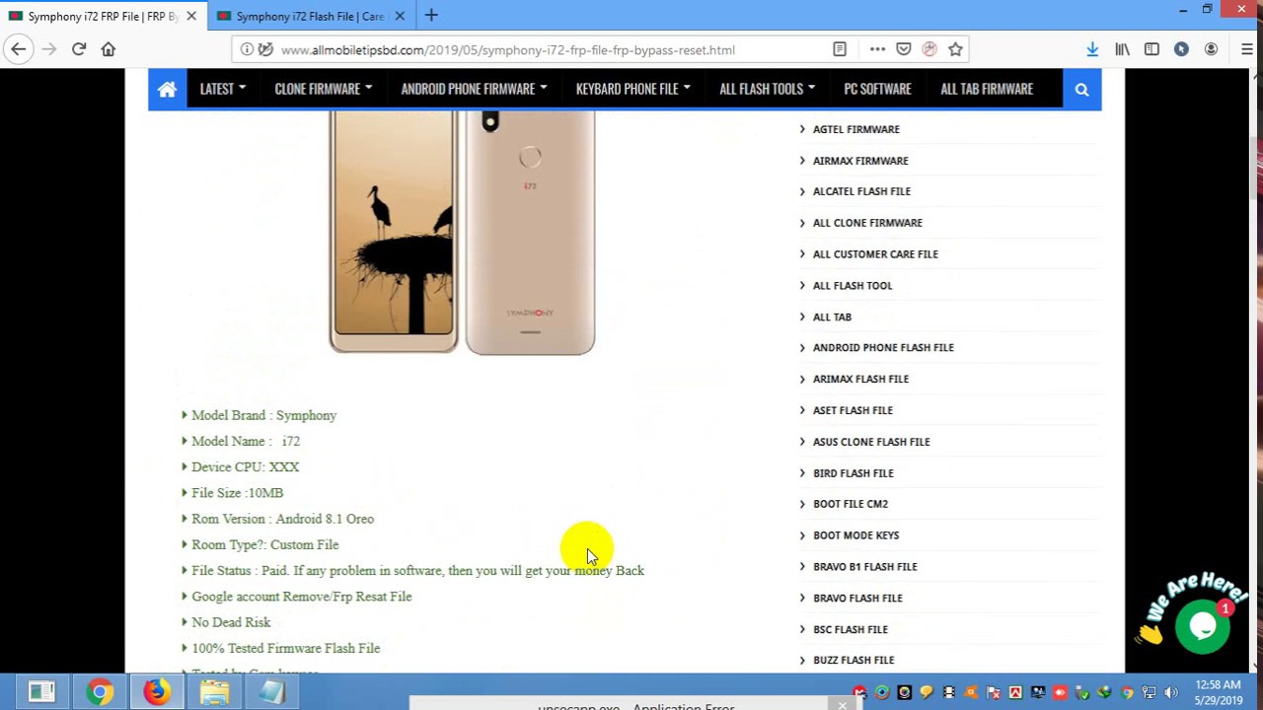Image resolution: width=1263 pixels, height=710 pixels.
Task: Open the taskbar clock showing 12:58 AM
Action: 1217,692
